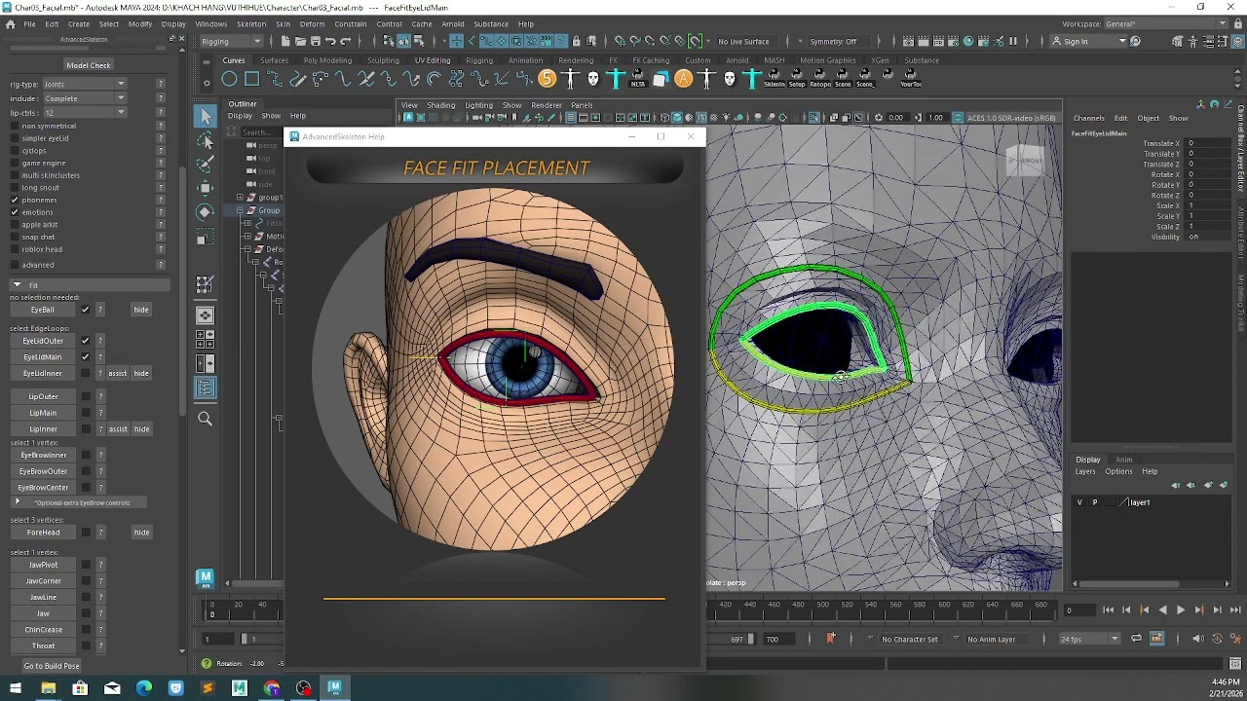Open the rig-type Joints dropdown
The height and width of the screenshot is (701, 1247).
84,85
